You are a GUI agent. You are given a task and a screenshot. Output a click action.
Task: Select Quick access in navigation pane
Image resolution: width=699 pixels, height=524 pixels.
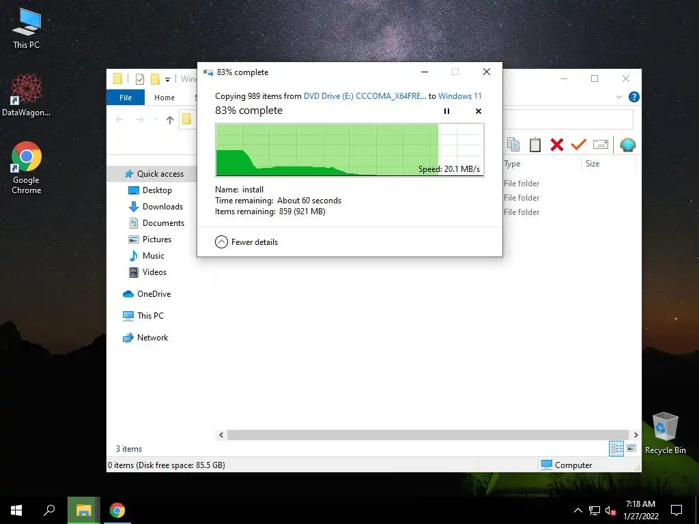154,174
